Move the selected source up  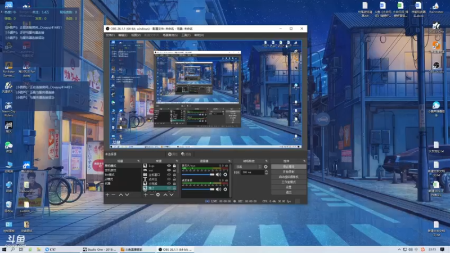pyautogui.click(x=165, y=195)
